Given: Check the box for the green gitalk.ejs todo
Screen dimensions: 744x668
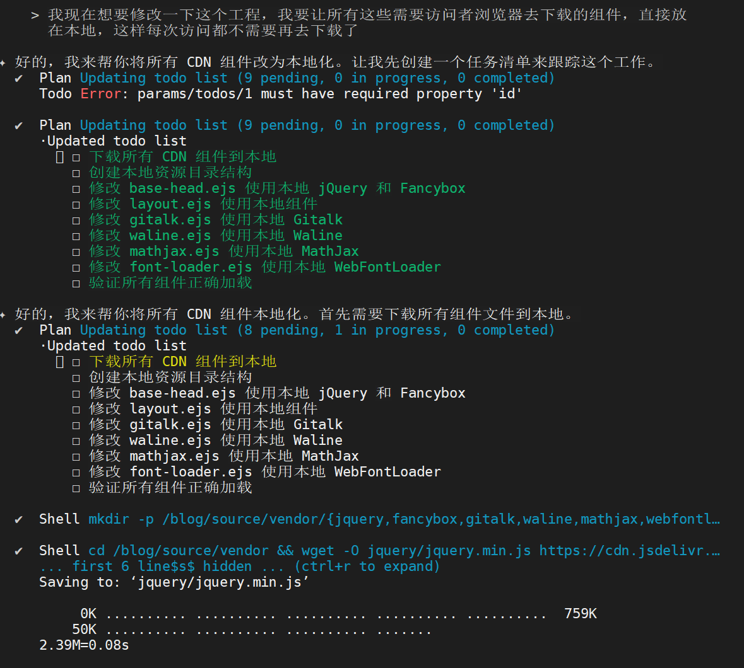Looking at the screenshot, I should pos(76,221).
